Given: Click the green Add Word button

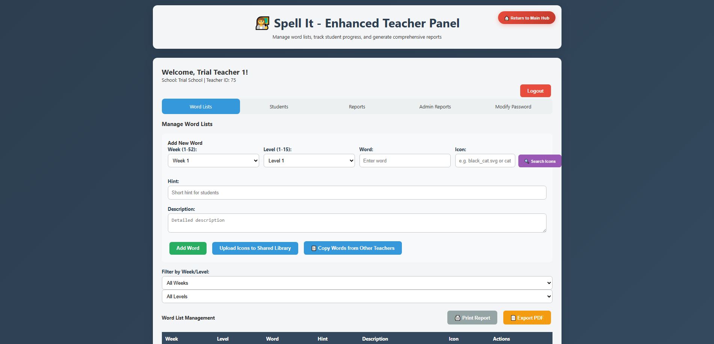Looking at the screenshot, I should coord(188,248).
